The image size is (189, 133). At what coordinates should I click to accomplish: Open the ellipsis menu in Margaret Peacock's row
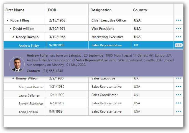pos(178,86)
